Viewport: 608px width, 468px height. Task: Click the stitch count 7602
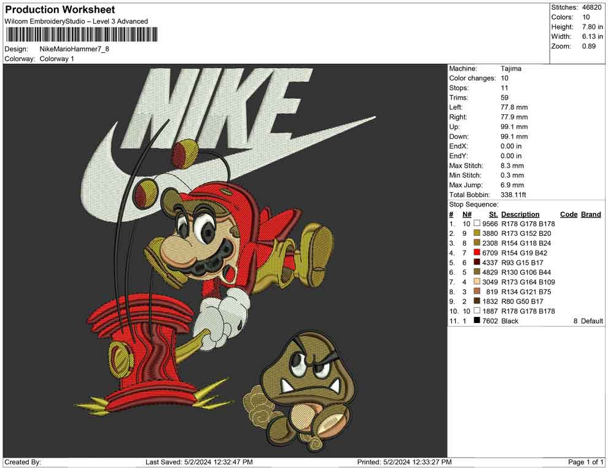489,321
